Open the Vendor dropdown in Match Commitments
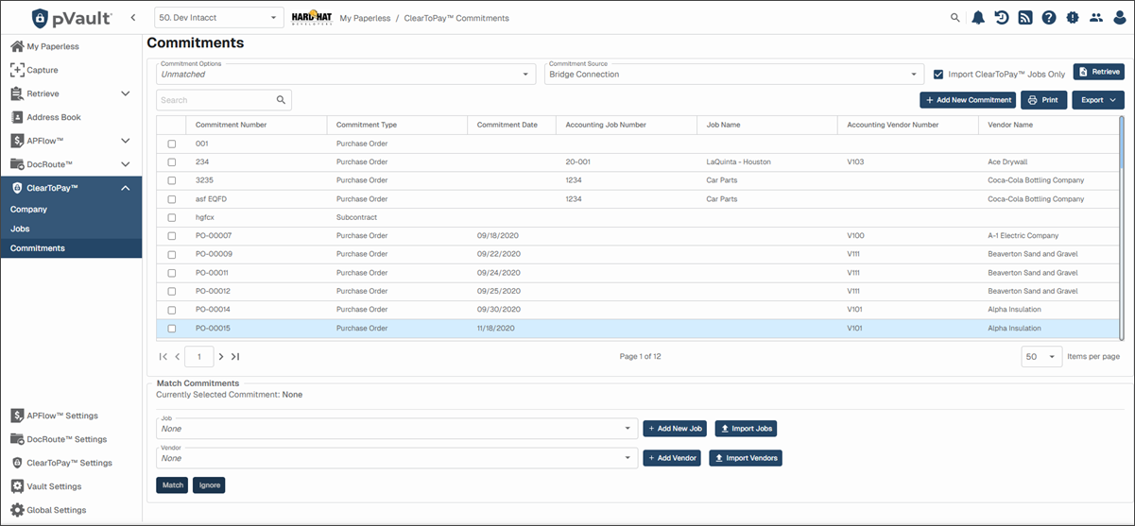 [397, 458]
